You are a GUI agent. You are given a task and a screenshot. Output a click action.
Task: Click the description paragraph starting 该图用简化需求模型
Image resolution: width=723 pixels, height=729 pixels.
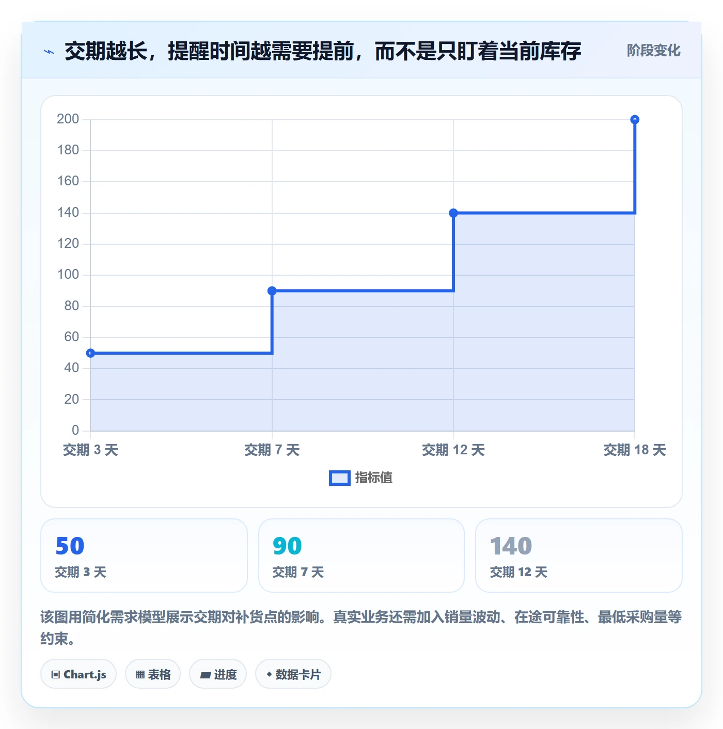pyautogui.click(x=361, y=628)
